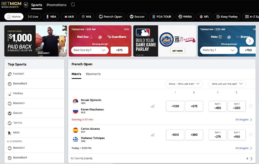The width and height of the screenshot is (259, 164).
Task: Favorite the Alcaraz vs Tsitsipas match star
Action: 251,135
